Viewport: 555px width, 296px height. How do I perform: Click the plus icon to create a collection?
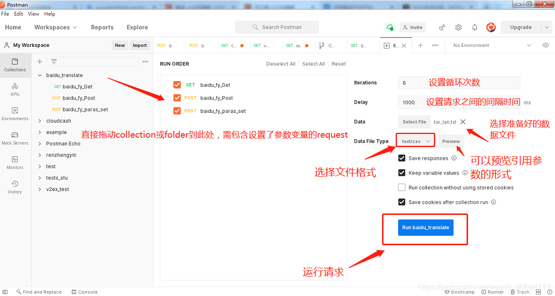[40, 62]
